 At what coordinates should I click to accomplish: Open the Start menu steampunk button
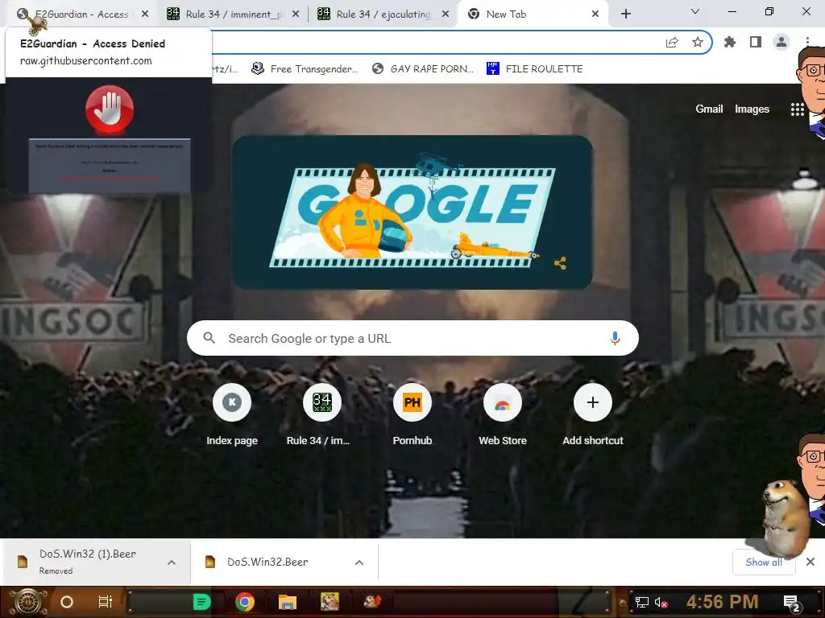tap(28, 602)
